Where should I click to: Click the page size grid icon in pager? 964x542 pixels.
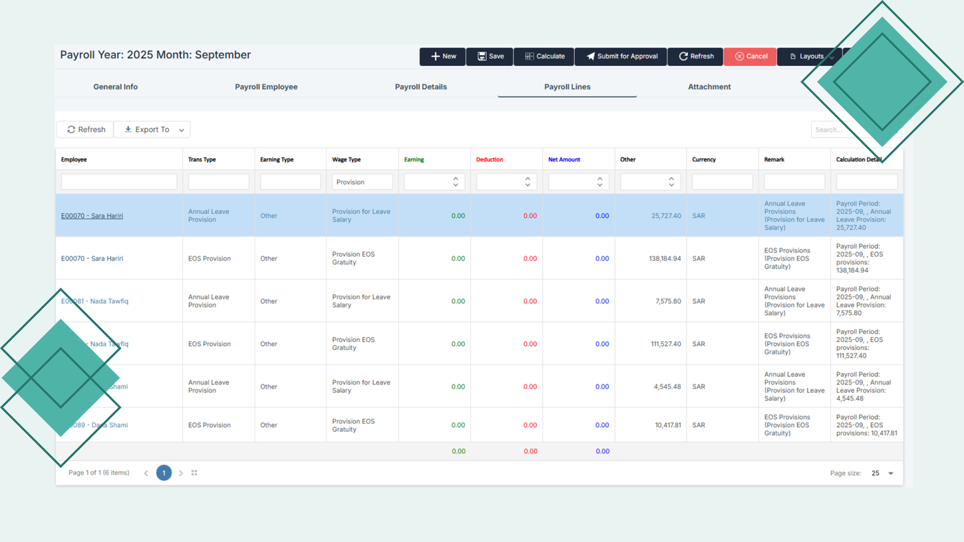click(x=194, y=473)
